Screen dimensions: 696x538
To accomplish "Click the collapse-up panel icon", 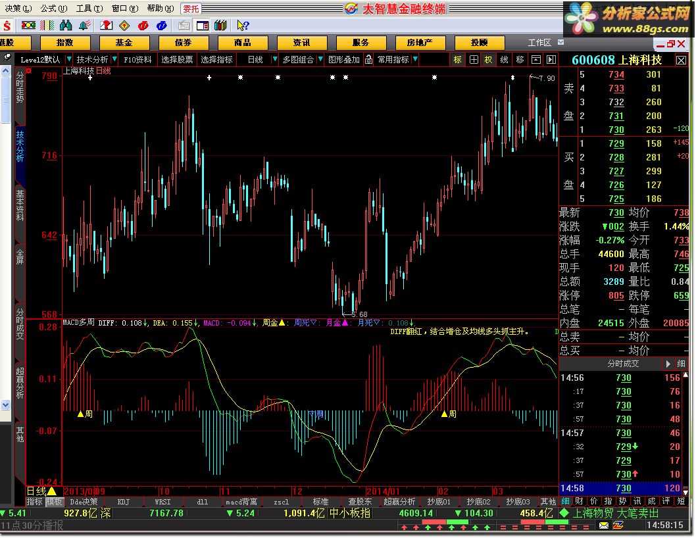I will click(536, 59).
